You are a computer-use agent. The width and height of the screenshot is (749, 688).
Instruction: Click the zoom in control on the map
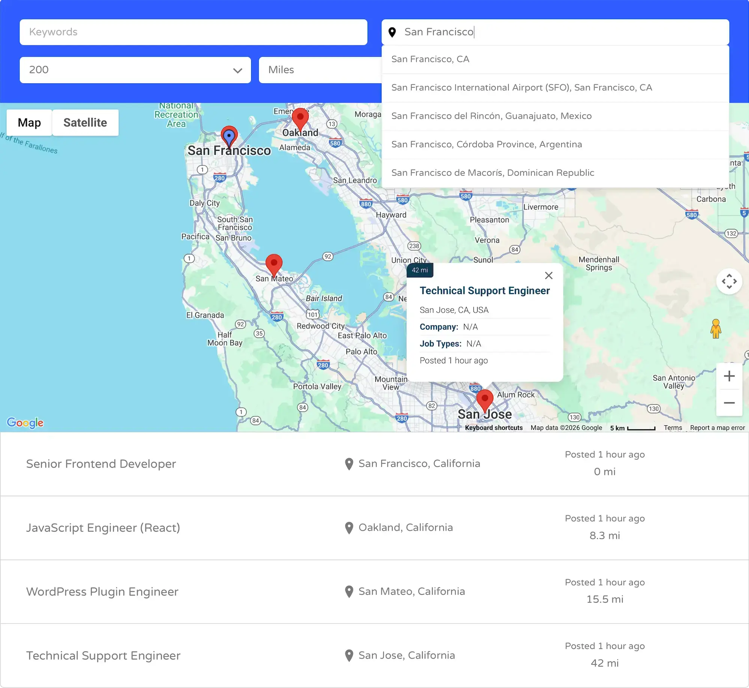(729, 376)
